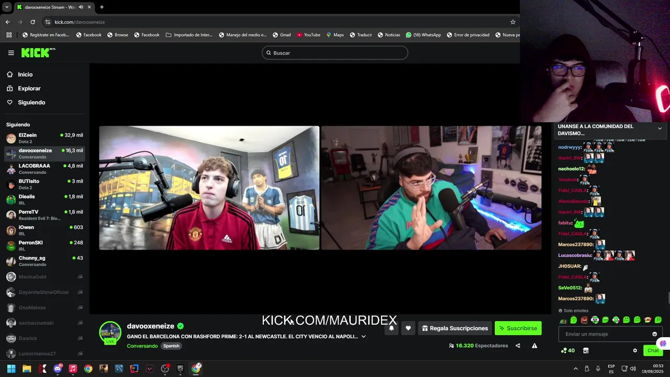Image resolution: width=670 pixels, height=377 pixels.
Task: Open the (56) WhatsApp bookmark
Action: pos(423,35)
